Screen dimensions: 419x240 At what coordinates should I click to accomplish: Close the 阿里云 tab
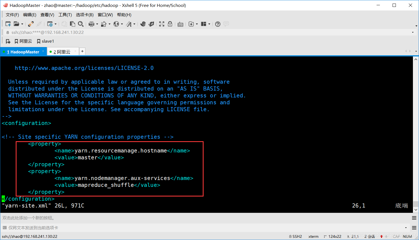coord(75,51)
